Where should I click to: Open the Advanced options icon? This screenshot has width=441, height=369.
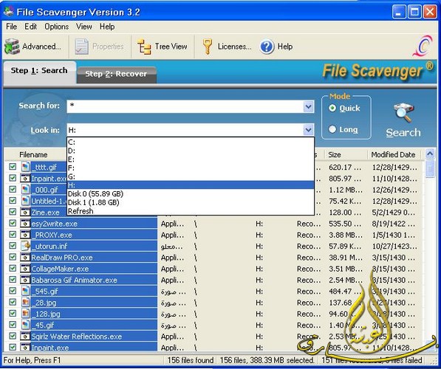(x=12, y=46)
